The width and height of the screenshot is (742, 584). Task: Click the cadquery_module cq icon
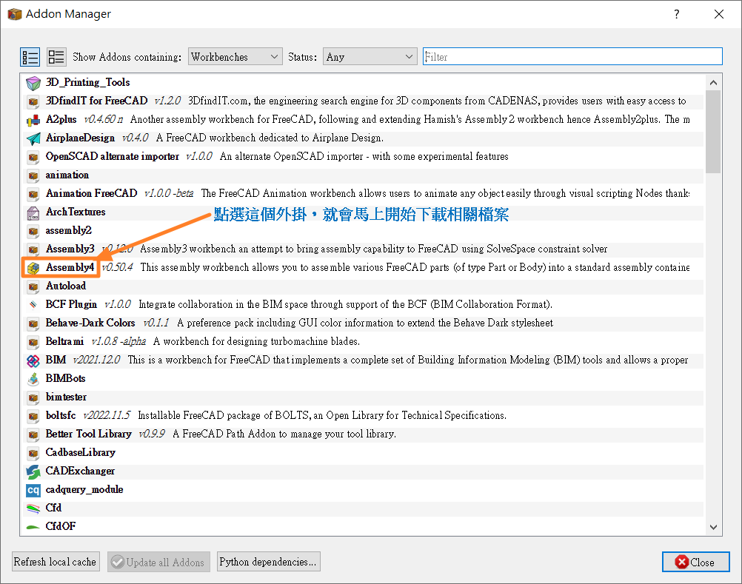pos(33,490)
